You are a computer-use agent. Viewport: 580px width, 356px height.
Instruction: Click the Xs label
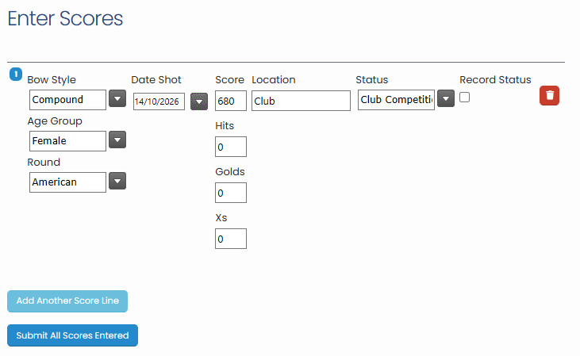pos(221,217)
